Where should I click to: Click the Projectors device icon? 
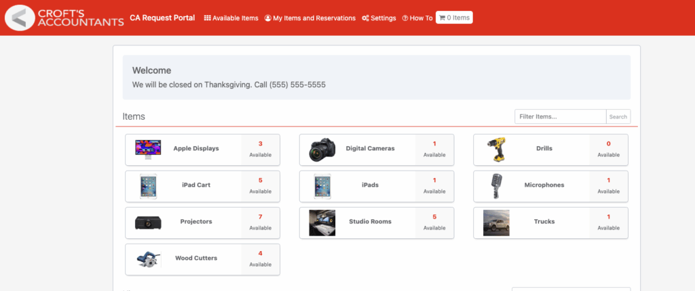[148, 223]
